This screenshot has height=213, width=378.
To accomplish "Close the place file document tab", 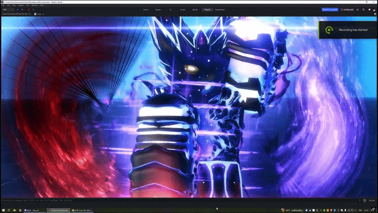I will tap(29, 14).
